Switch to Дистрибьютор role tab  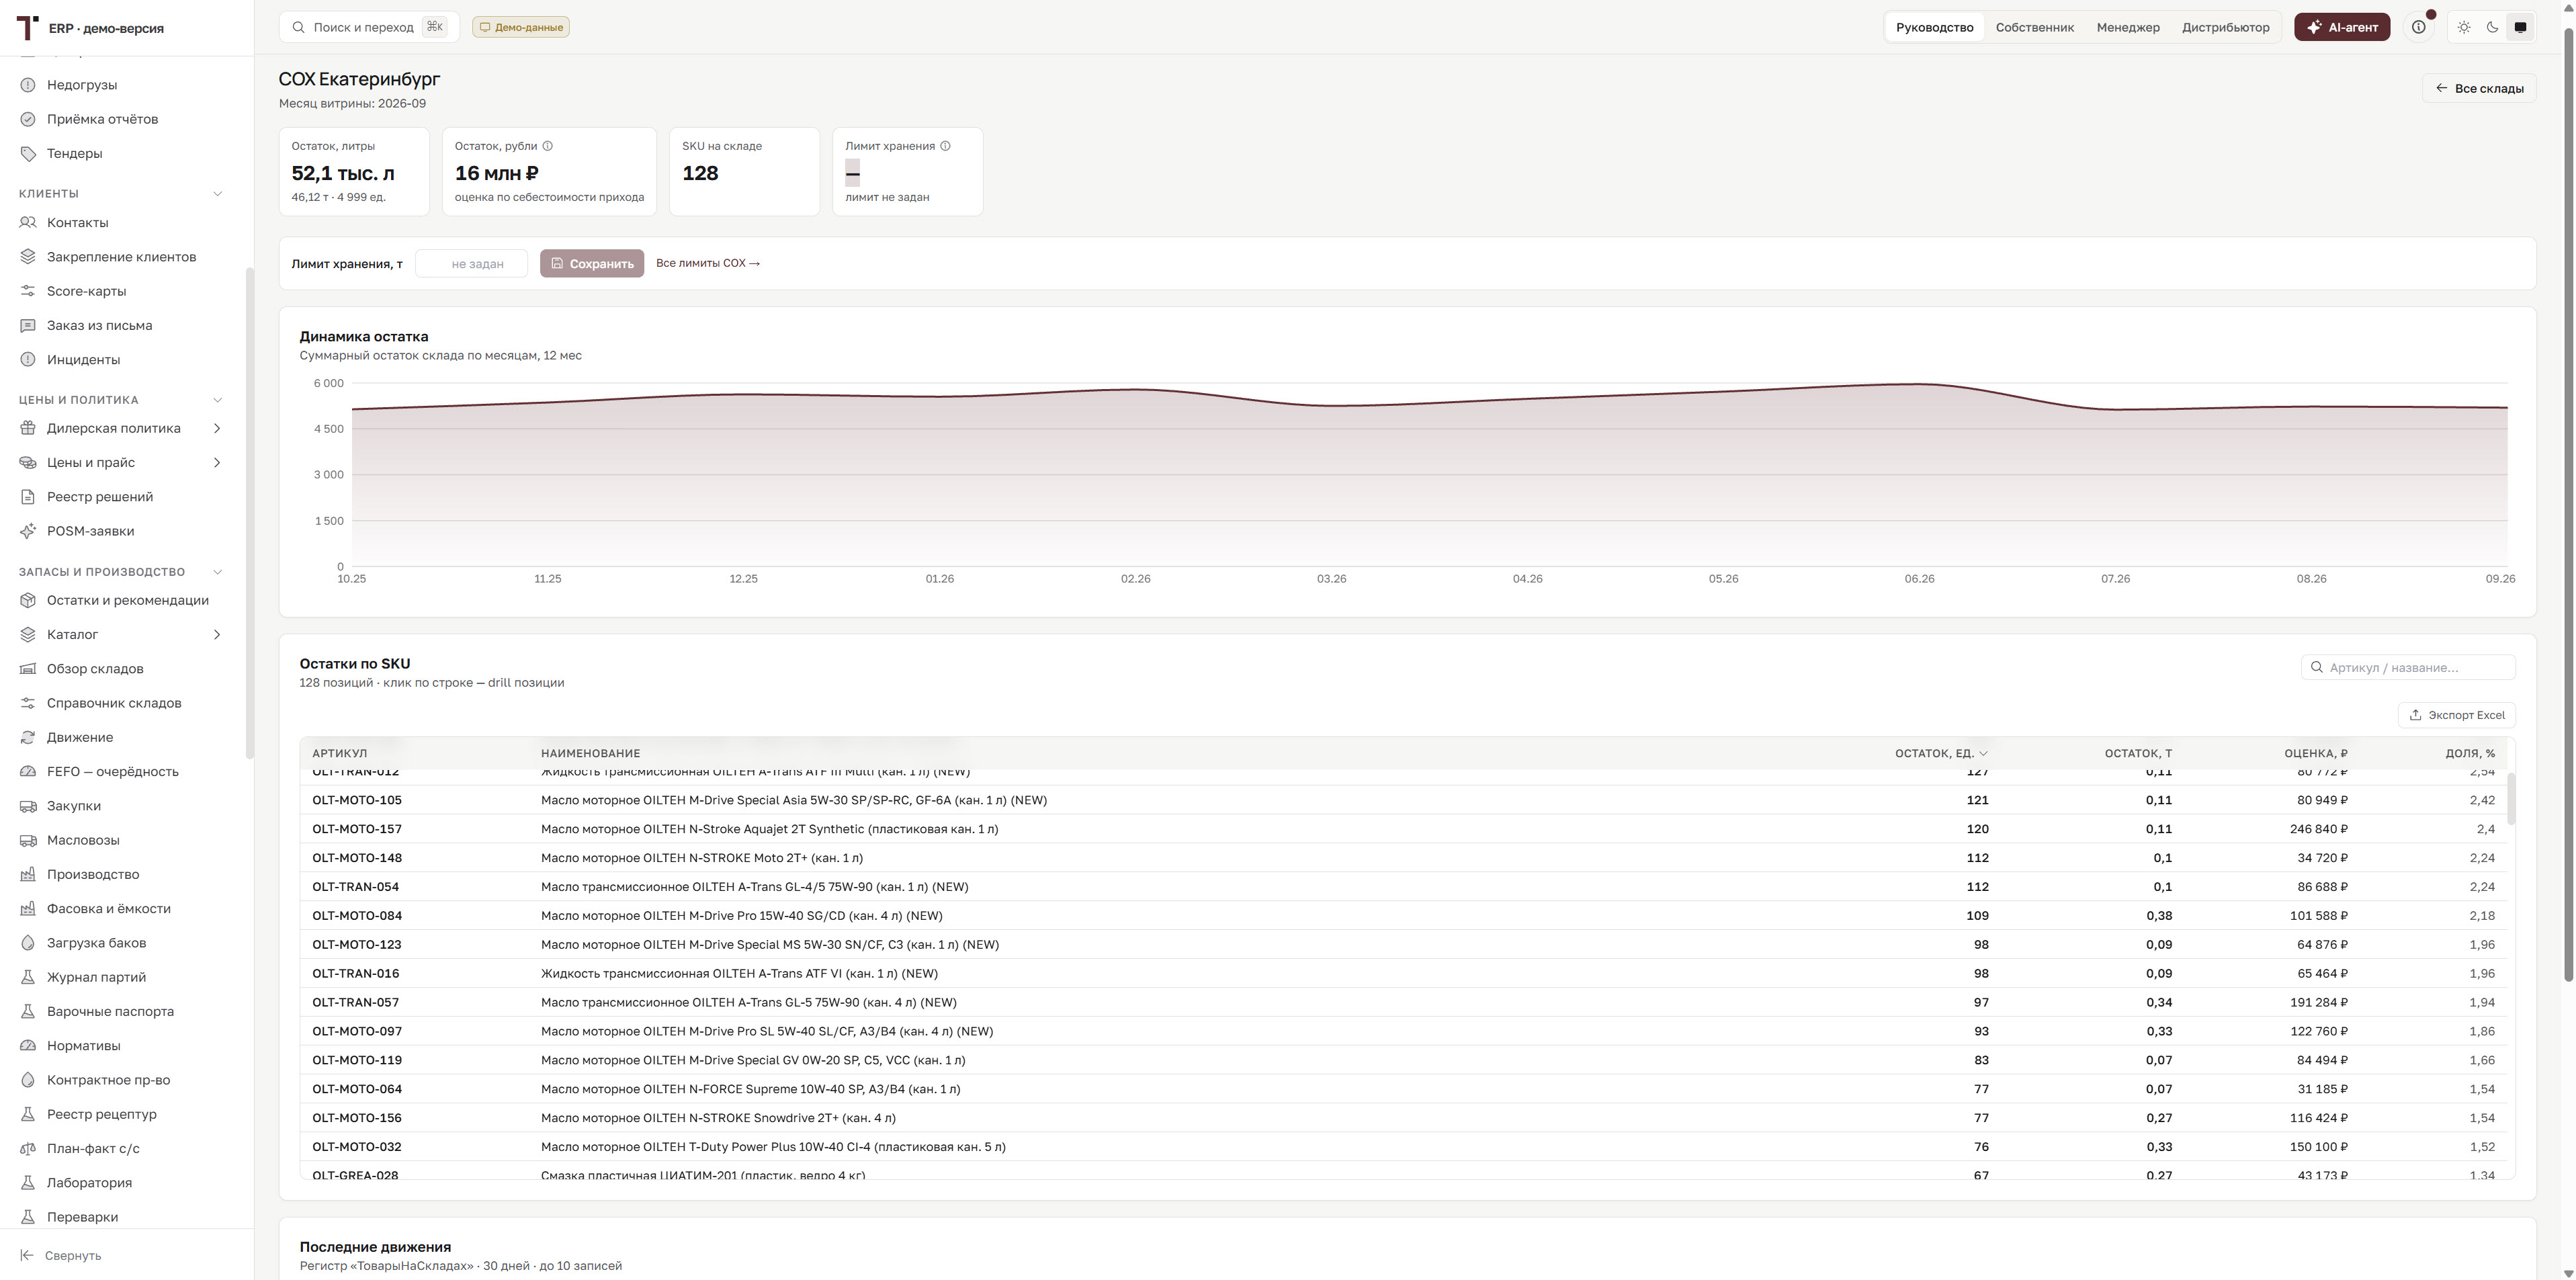[x=2225, y=27]
